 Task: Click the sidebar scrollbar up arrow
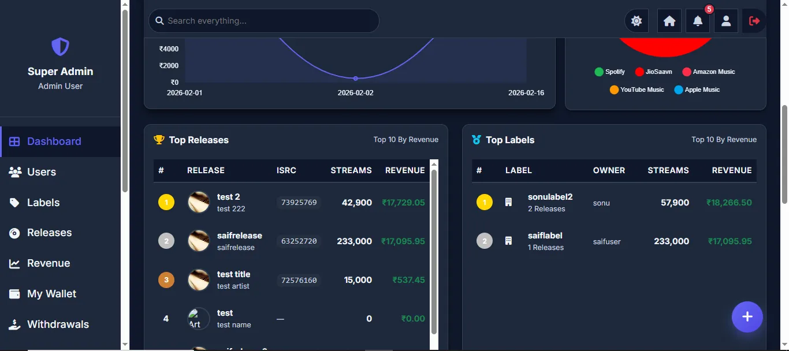click(x=125, y=4)
